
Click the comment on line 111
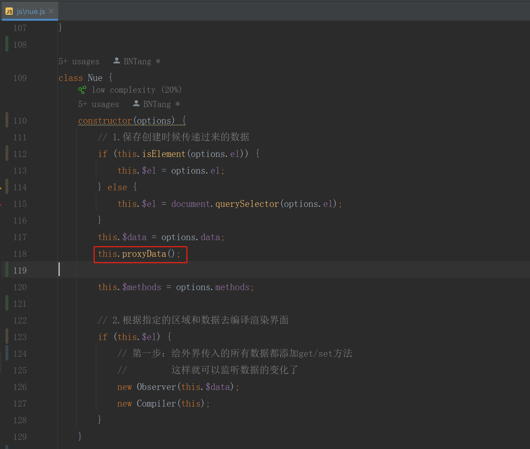174,137
